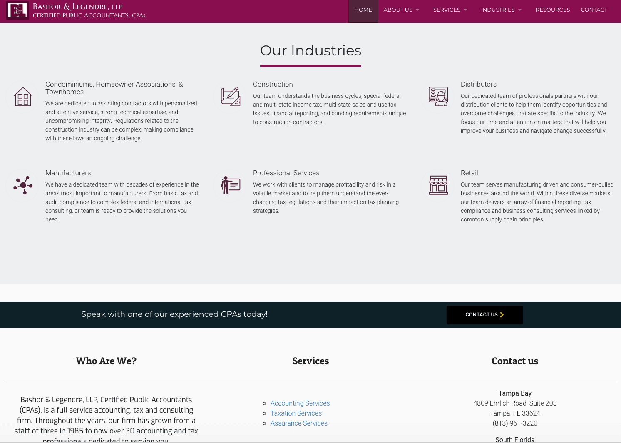
Task: Expand the Services dropdown menu
Action: click(450, 10)
